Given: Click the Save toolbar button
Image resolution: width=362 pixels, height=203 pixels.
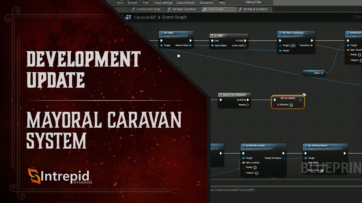Looking at the screenshot, I should [x=120, y=3].
